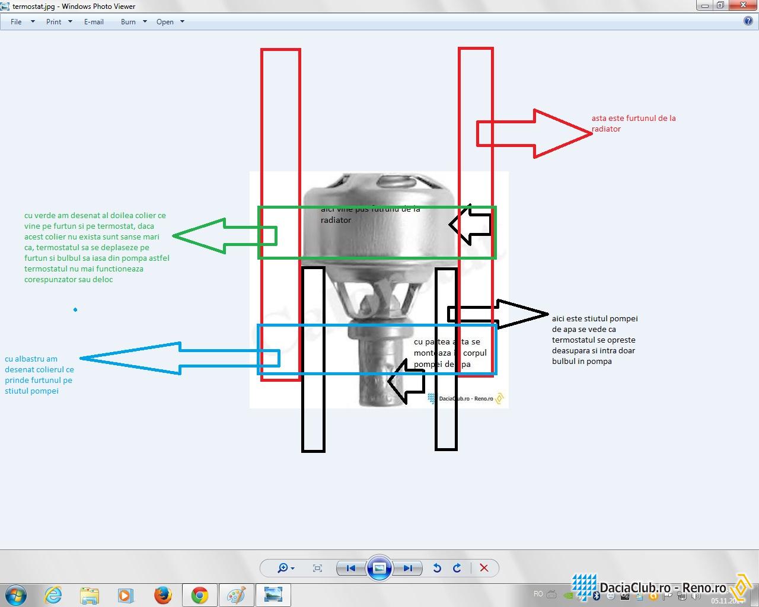Expand the zoom level dropdown arrow
This screenshot has height=607, width=759.
(x=292, y=568)
